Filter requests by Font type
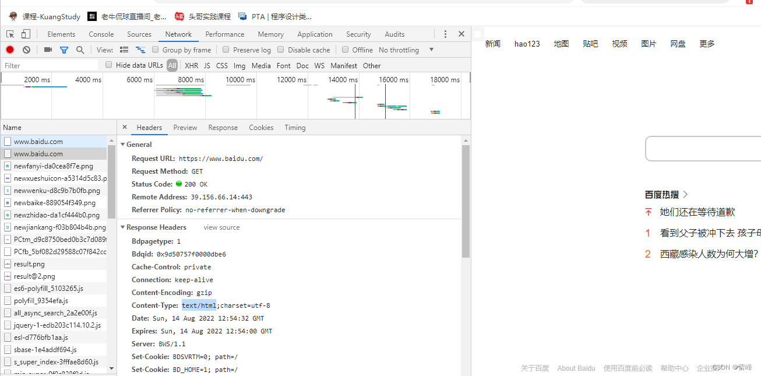 coord(284,66)
